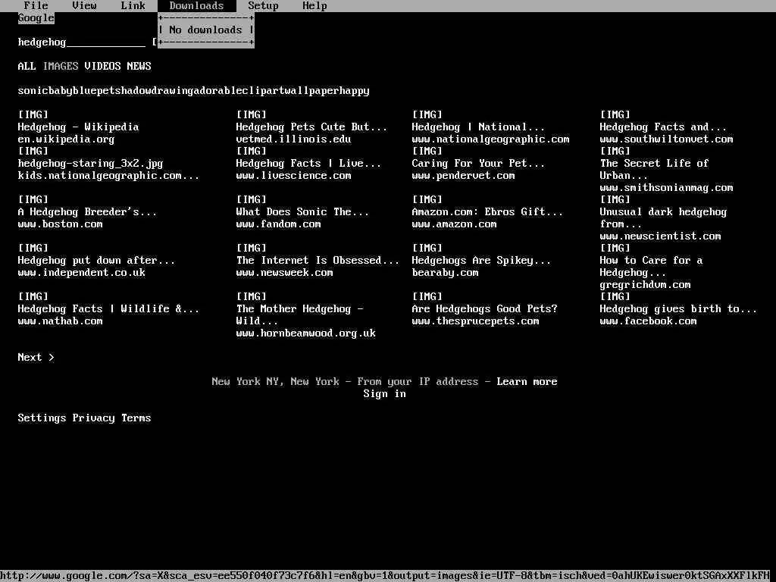Click [IMG] thumbnail above The Internet Is Obsessed
The width and height of the screenshot is (776, 582).
(x=252, y=249)
